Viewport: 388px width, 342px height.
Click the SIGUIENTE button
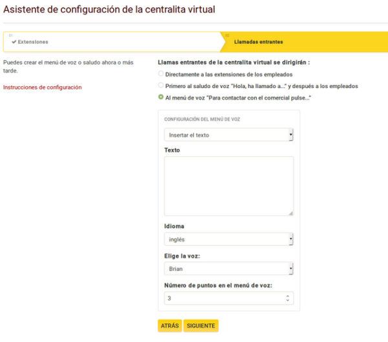tap(200, 325)
